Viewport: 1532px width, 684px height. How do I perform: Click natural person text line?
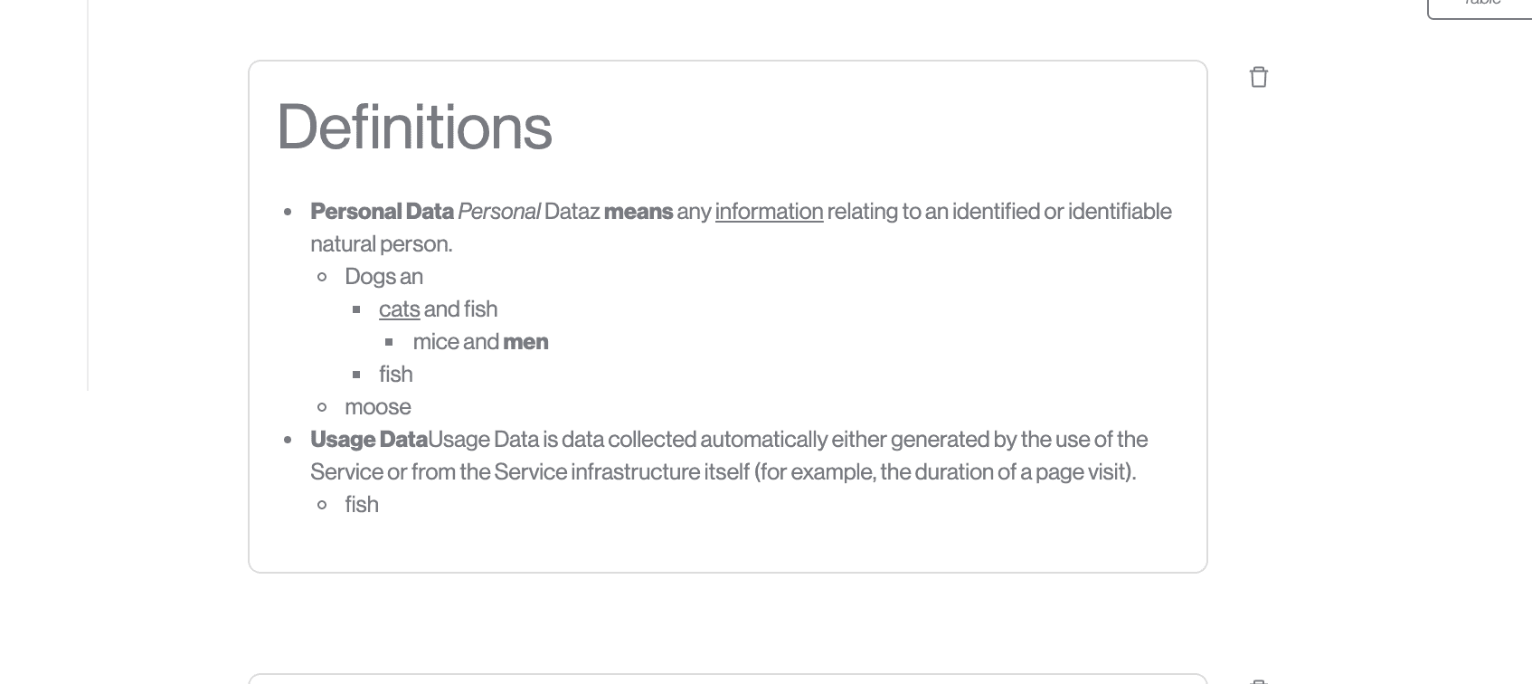point(381,243)
